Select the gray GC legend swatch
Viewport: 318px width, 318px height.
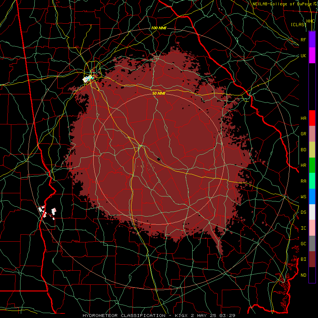(x=312, y=243)
